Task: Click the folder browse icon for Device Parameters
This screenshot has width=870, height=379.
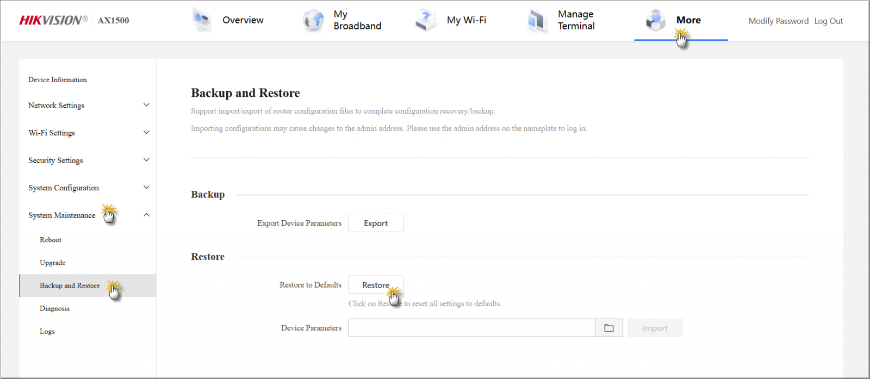Action: click(609, 328)
